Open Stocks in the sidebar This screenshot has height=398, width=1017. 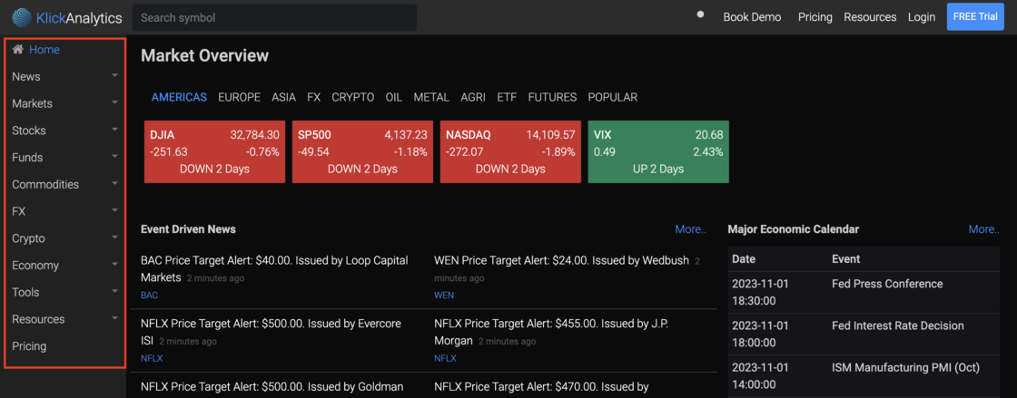(x=28, y=130)
